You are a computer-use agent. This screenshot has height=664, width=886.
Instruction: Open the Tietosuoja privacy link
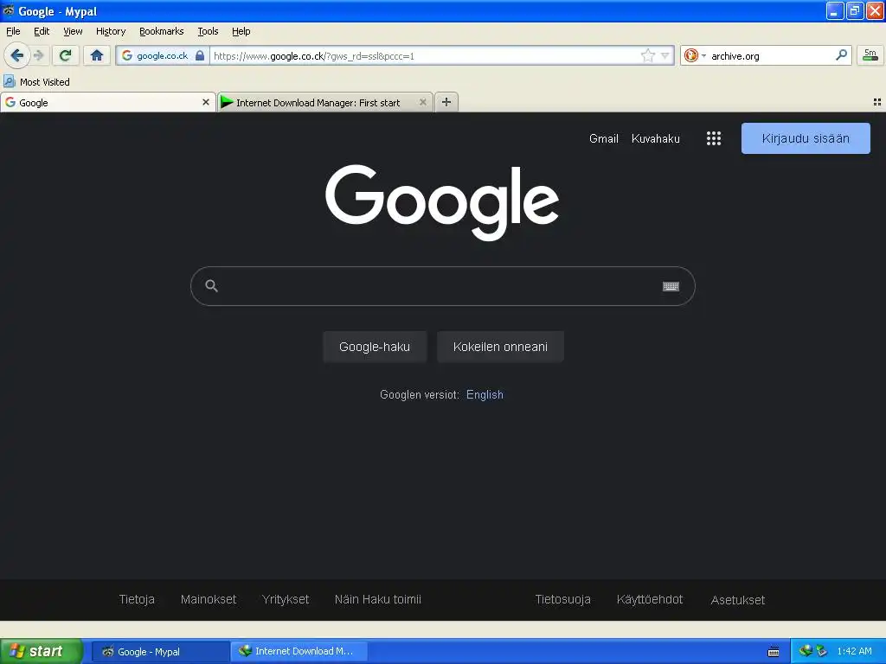pyautogui.click(x=562, y=599)
